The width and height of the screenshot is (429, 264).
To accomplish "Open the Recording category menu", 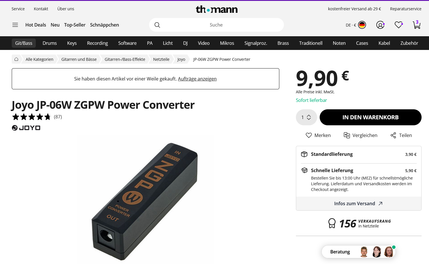I will (x=97, y=43).
